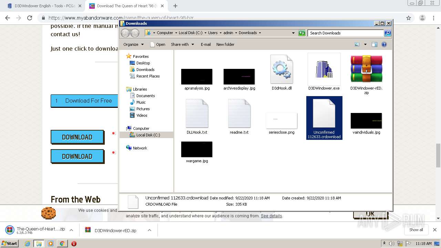Click the first blue DOWNLOAD button
This screenshot has width=441, height=248.
[x=77, y=137]
